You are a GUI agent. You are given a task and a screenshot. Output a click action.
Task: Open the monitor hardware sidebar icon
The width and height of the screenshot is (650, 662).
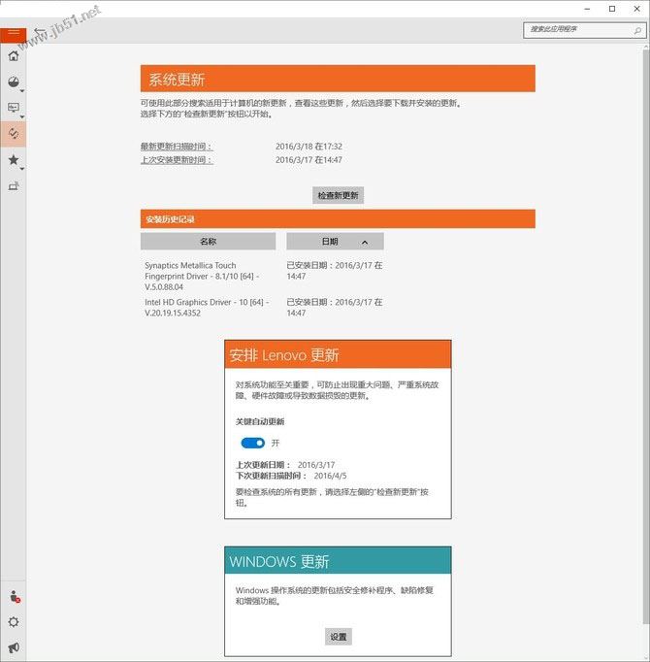click(14, 108)
